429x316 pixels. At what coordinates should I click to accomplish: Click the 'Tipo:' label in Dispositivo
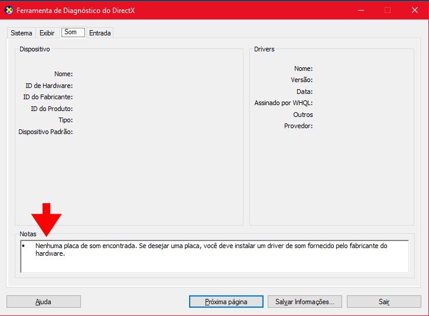point(66,120)
